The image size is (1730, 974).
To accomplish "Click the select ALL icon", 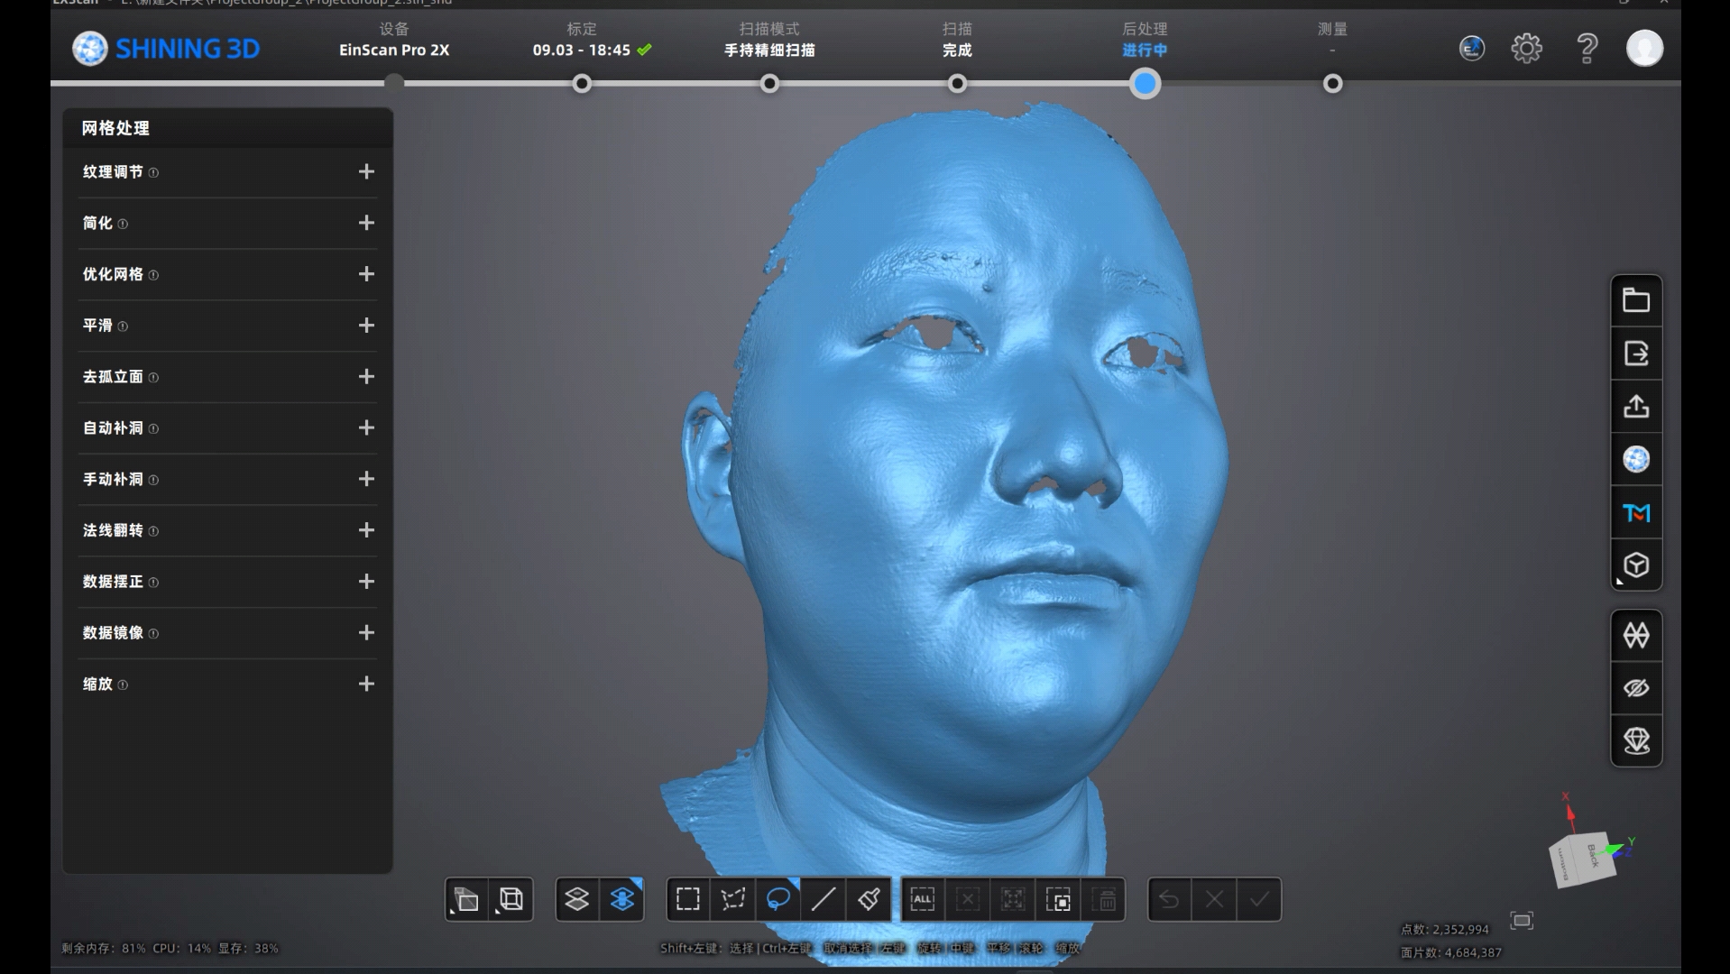I will (923, 899).
